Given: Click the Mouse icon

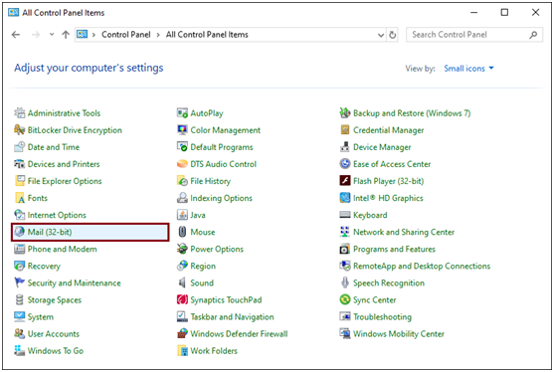Looking at the screenshot, I should pos(182,232).
